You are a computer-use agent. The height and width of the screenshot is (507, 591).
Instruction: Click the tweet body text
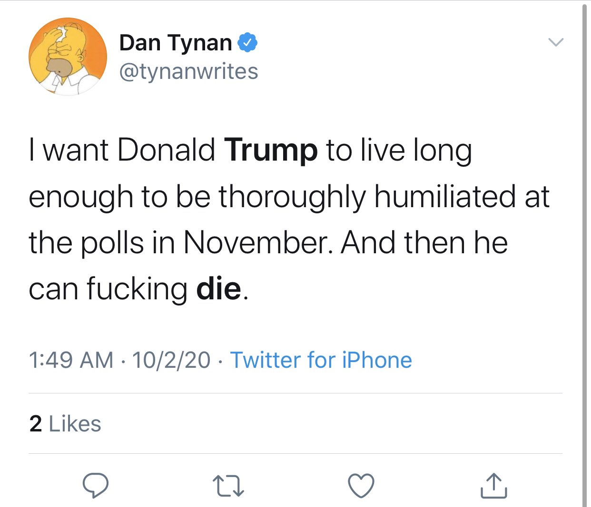click(x=289, y=220)
